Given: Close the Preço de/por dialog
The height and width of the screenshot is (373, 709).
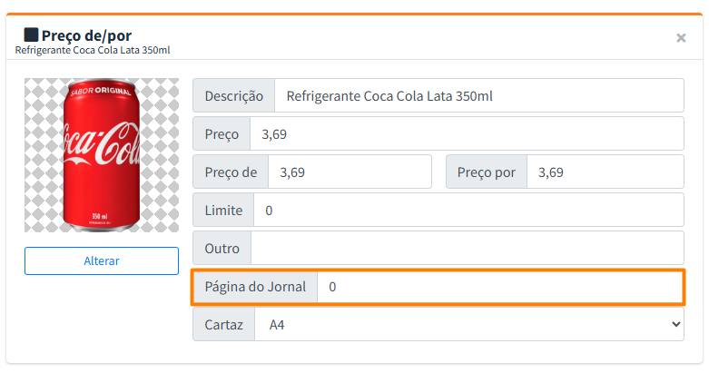Looking at the screenshot, I should click(x=681, y=38).
